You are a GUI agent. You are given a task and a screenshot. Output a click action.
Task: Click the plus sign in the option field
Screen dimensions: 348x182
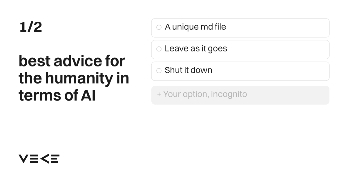pyautogui.click(x=159, y=94)
